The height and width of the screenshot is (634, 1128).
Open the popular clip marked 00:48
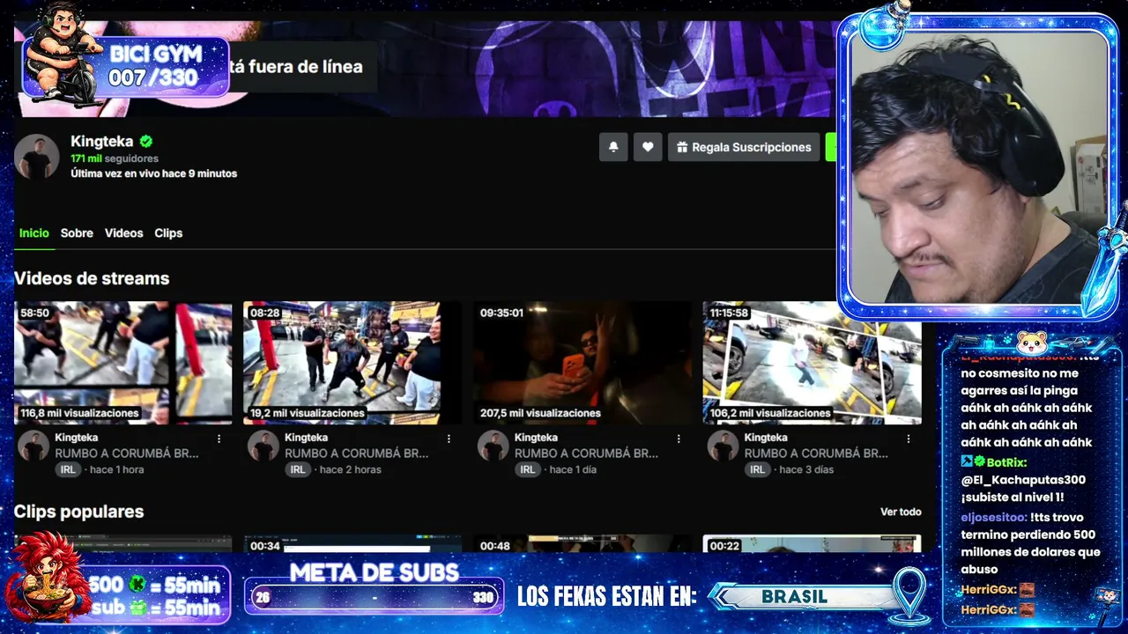(x=583, y=544)
